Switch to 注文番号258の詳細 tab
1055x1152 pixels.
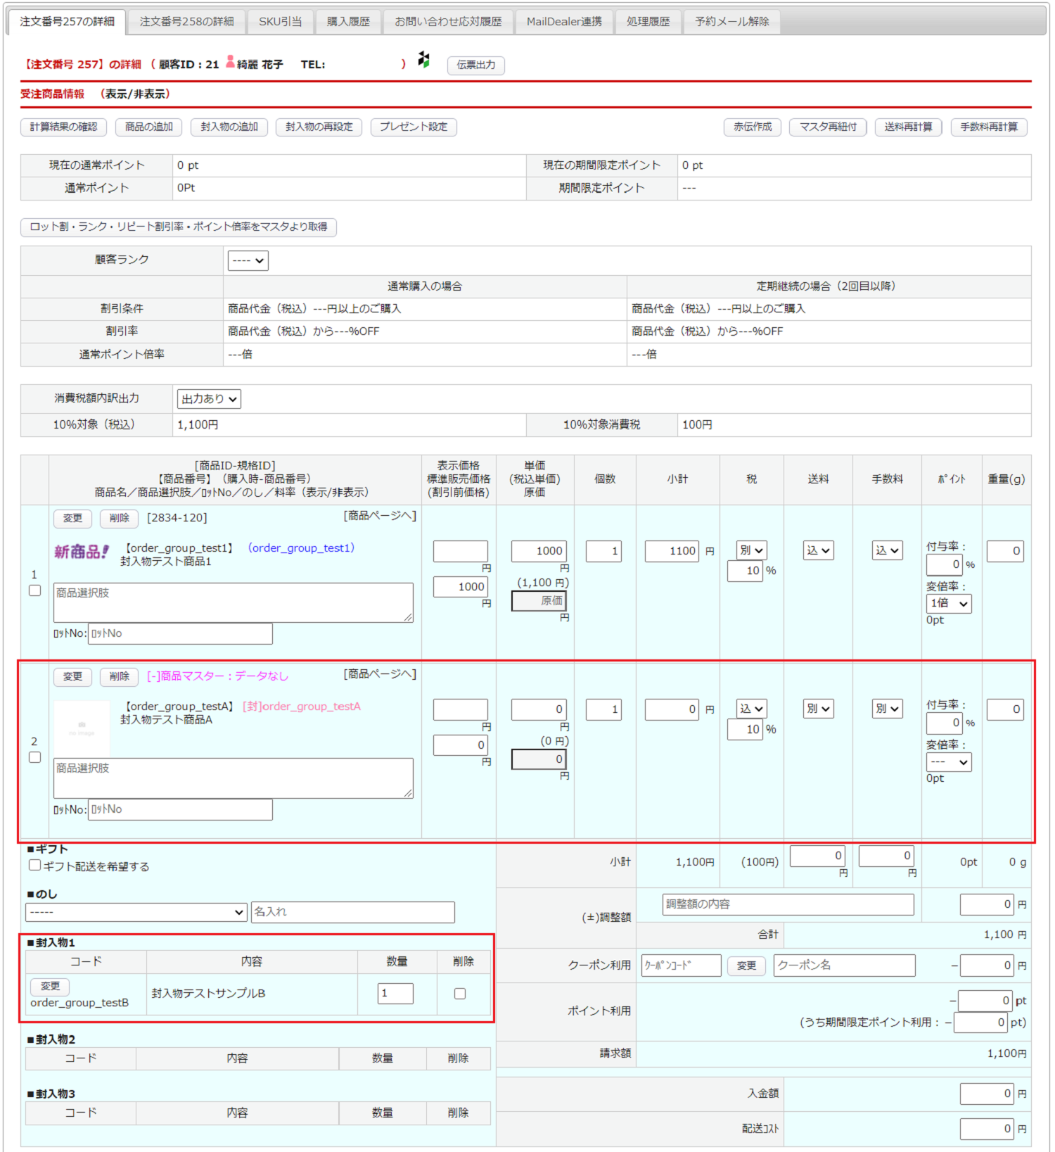(x=186, y=22)
